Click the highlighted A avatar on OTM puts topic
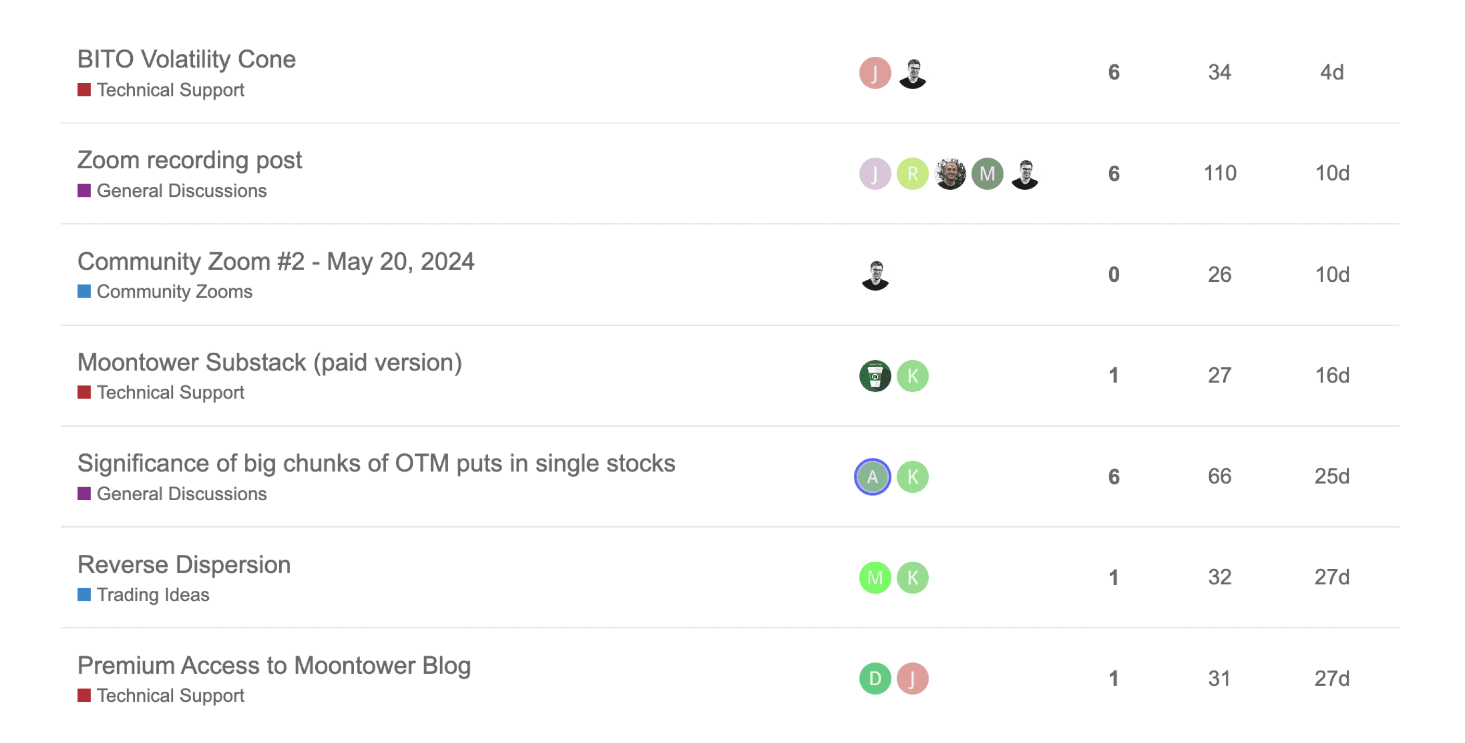The image size is (1465, 743). pyautogui.click(x=873, y=477)
